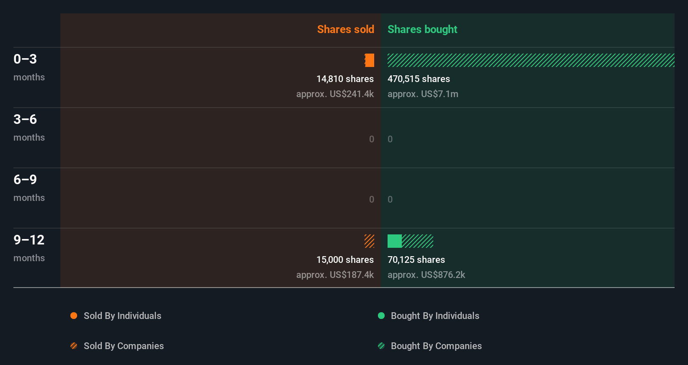The height and width of the screenshot is (365, 688).
Task: Click the green striped bought bar for 0–3 months
Action: pos(531,60)
